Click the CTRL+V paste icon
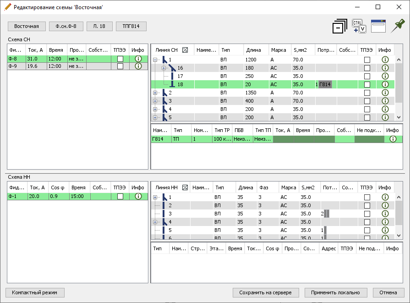 tap(359, 26)
